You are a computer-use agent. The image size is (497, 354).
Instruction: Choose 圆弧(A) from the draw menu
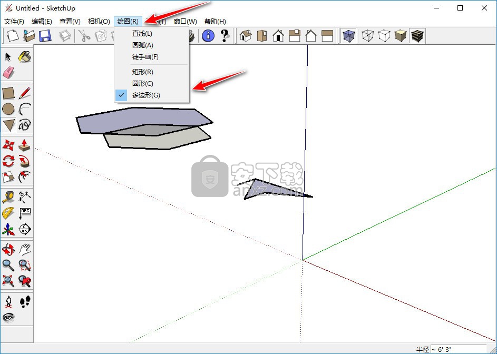point(152,45)
